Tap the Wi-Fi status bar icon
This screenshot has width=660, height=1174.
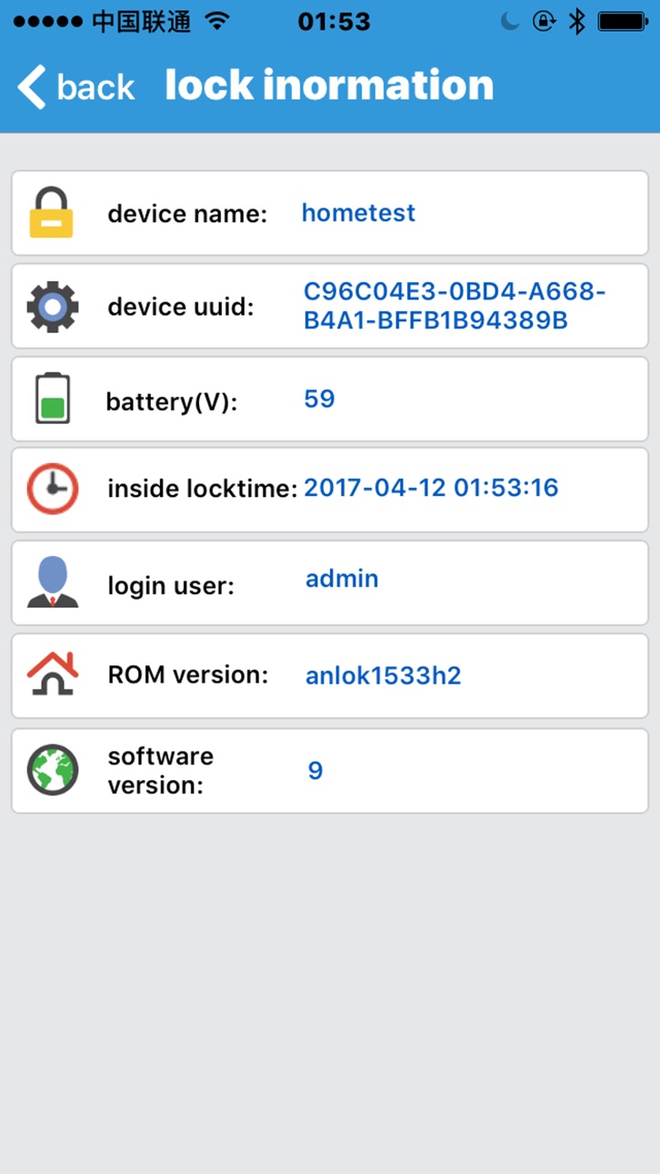click(x=216, y=22)
